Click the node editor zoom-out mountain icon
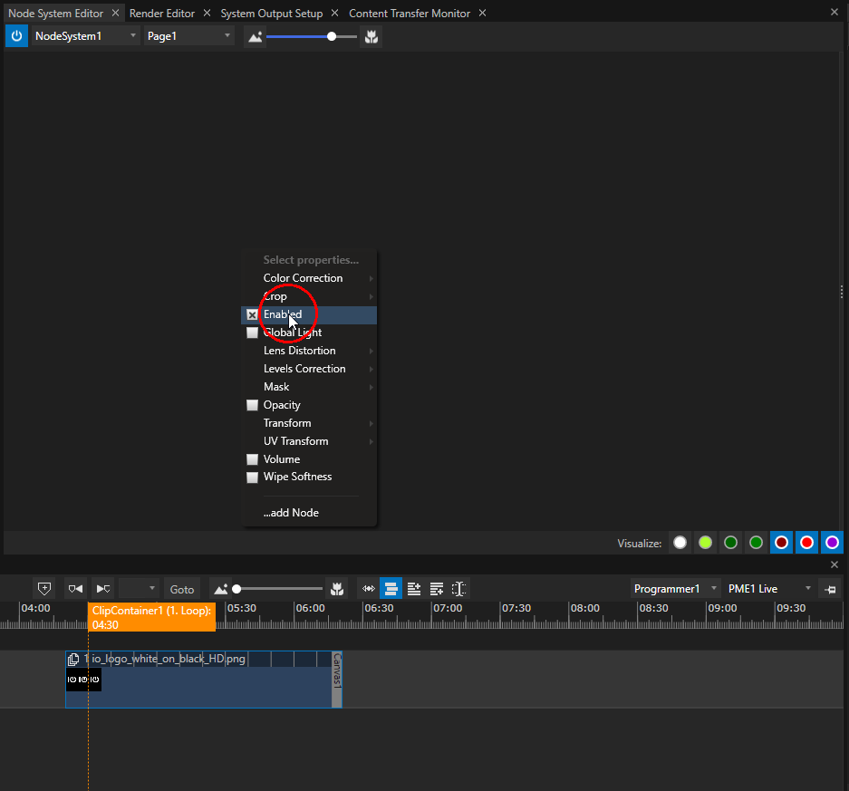This screenshot has height=791, width=849. click(x=255, y=37)
